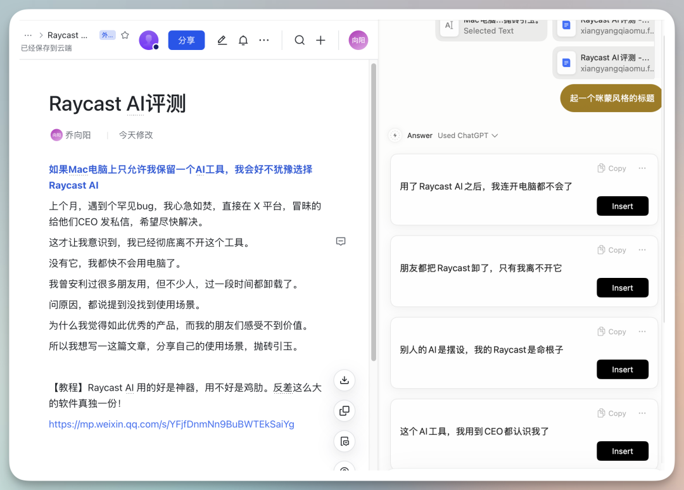Open the breadcrumb ellipsis at top left
The height and width of the screenshot is (490, 684).
(28, 35)
